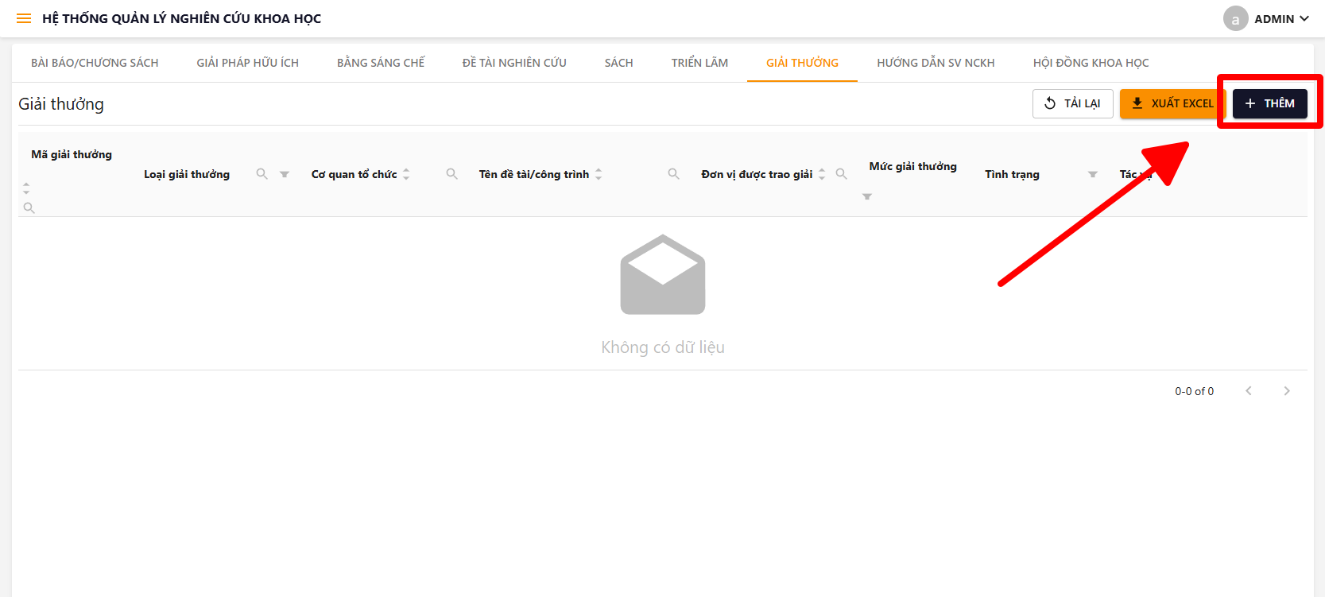Search in Mã giải thưởng column
Image resolution: width=1325 pixels, height=597 pixels.
tap(29, 208)
